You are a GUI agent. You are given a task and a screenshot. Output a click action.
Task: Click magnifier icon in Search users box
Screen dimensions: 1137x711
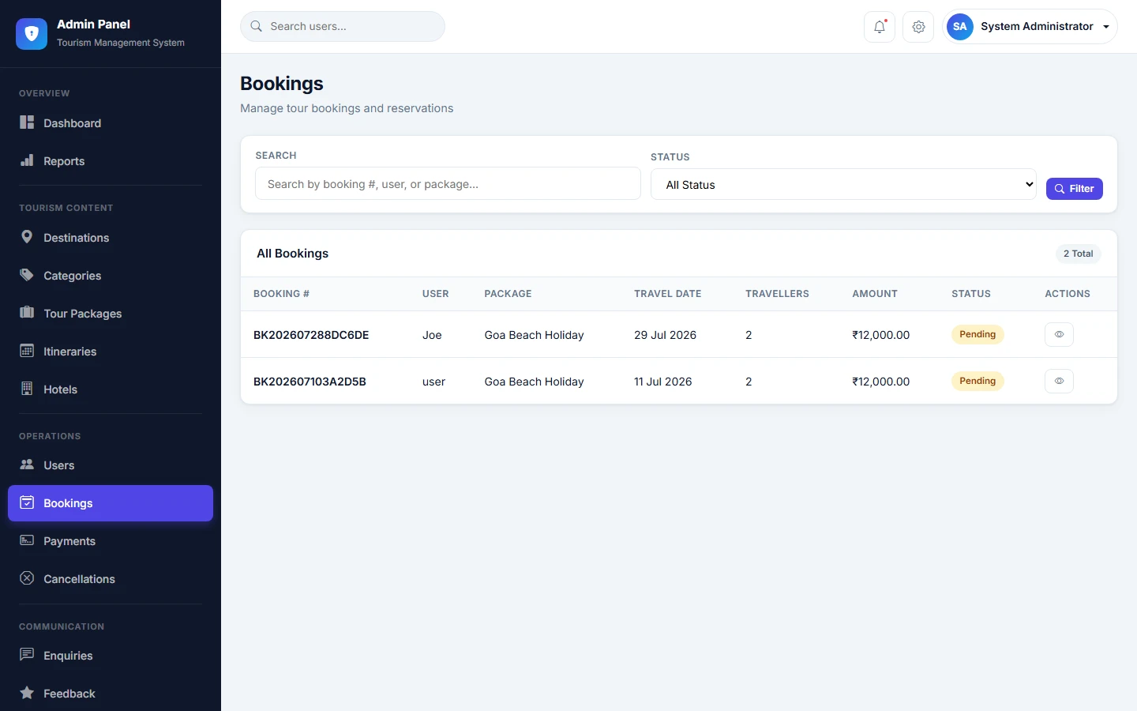pyautogui.click(x=257, y=26)
